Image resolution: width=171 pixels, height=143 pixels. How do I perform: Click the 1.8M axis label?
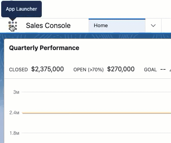(x=14, y=133)
